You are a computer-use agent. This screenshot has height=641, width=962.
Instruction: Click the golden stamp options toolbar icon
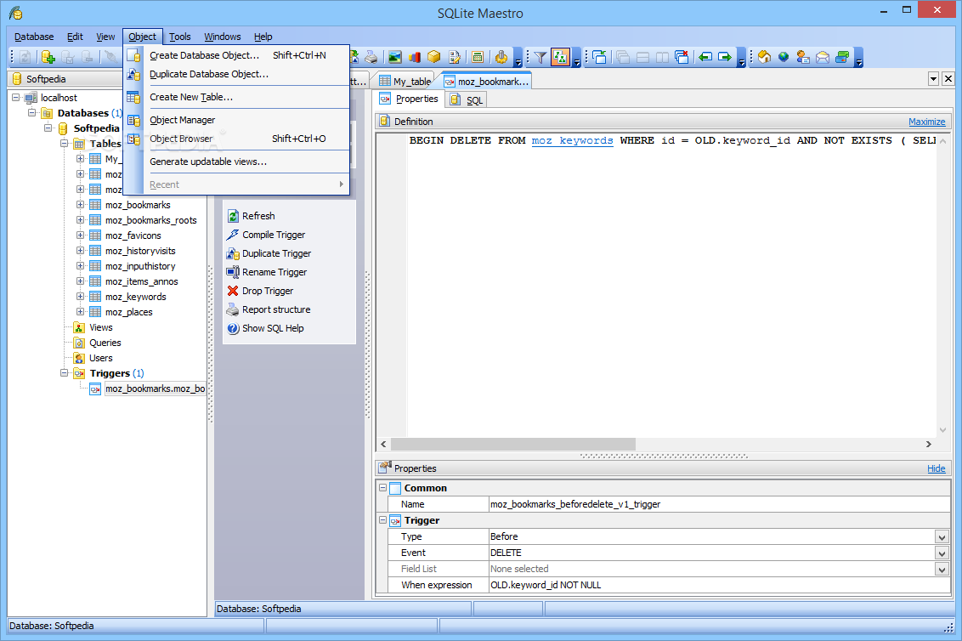(x=501, y=57)
